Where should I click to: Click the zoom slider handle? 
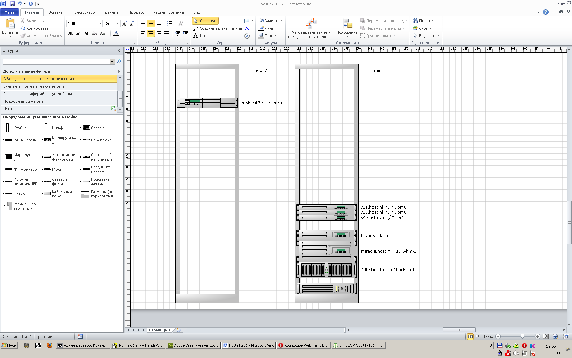[522, 337]
